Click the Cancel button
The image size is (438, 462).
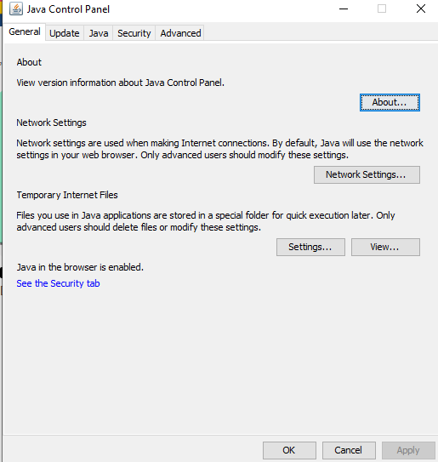coord(349,450)
